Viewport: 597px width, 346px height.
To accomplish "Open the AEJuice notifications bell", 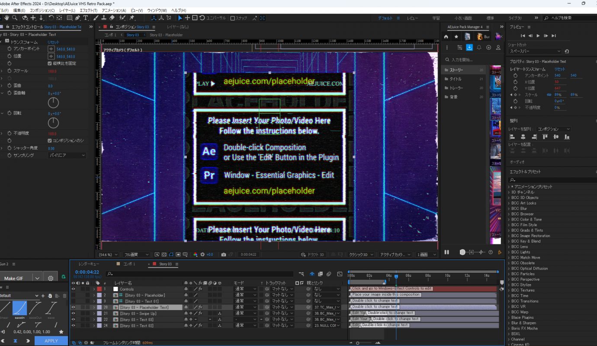I will point(479,47).
